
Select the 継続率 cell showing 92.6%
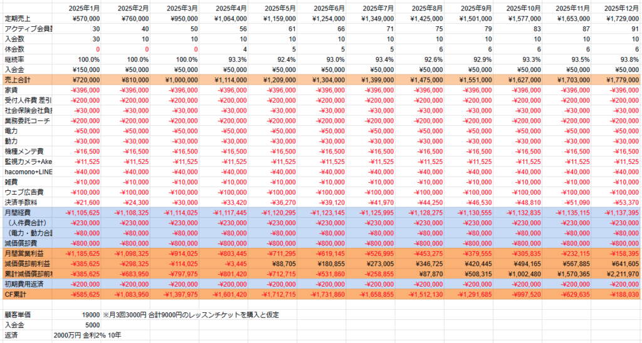[x=419, y=59]
